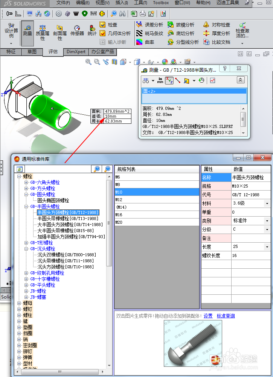Run 对称检查 symmetry check
273x377 pixels.
pos(217,25)
